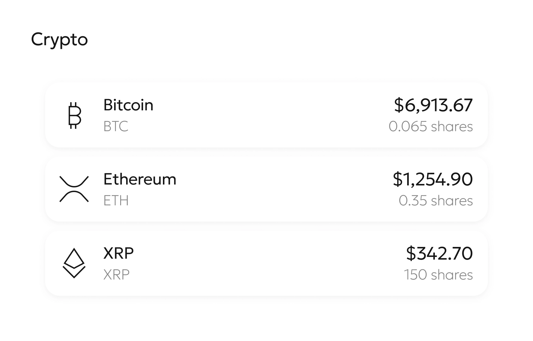The width and height of the screenshot is (533, 341).
Task: Click the diamond icon in the XRP row
Action: (x=74, y=263)
